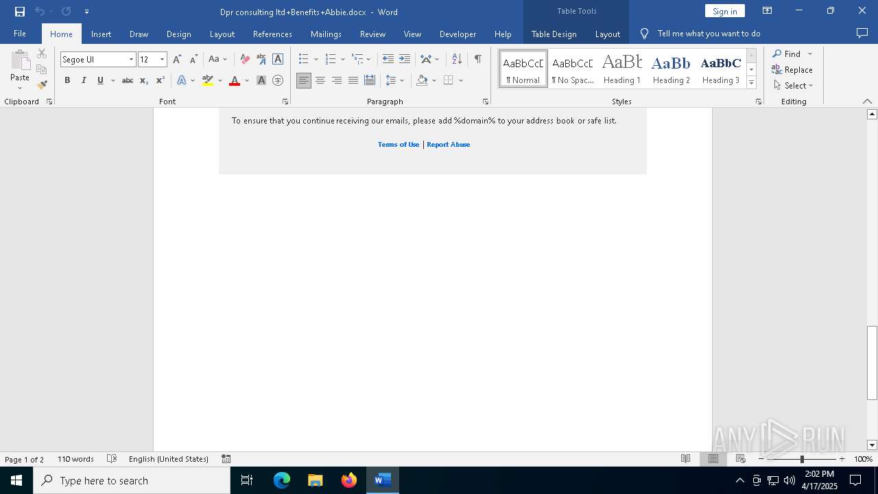Click the enclose characters icon
The height and width of the screenshot is (494, 878).
pos(278,80)
